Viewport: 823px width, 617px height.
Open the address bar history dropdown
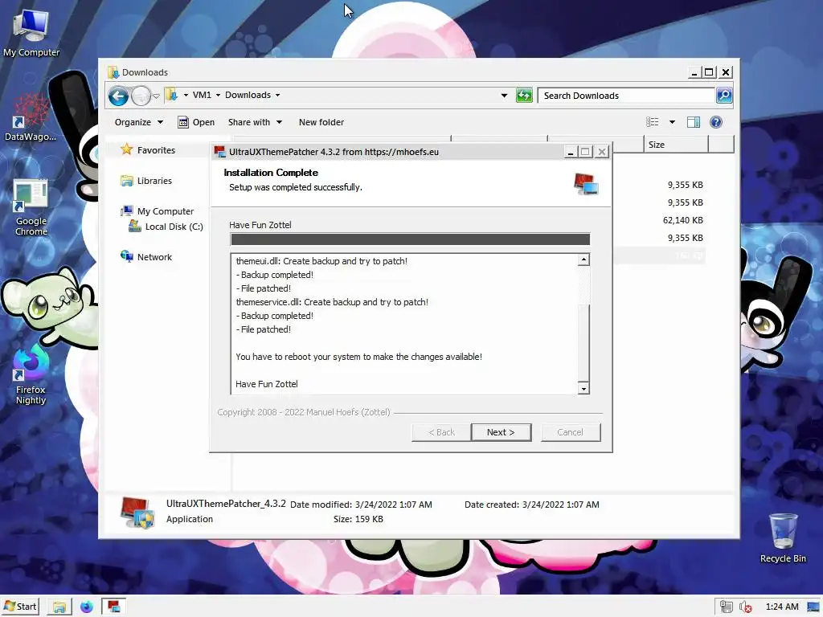(504, 96)
